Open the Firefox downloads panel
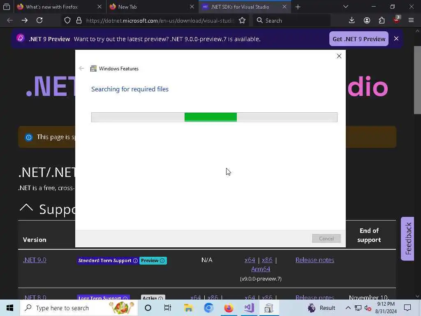The width and height of the screenshot is (421, 316). tap(352, 21)
